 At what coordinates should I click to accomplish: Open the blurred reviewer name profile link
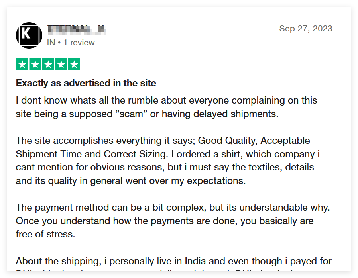click(x=77, y=29)
